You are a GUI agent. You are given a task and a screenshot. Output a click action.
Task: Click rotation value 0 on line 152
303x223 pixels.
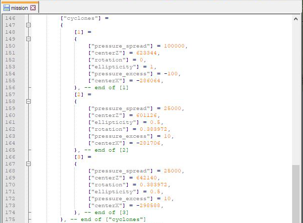(141, 60)
